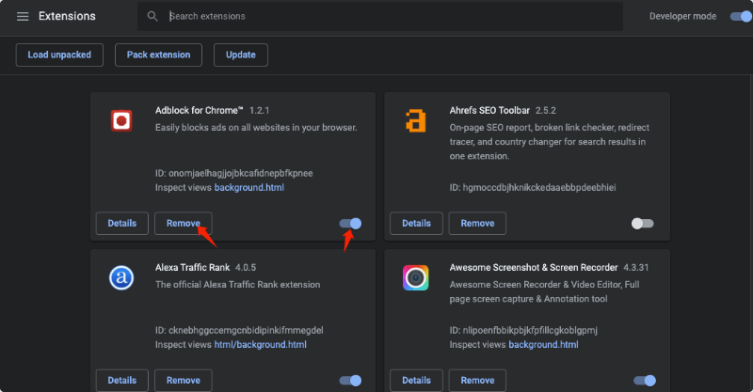Image resolution: width=753 pixels, height=392 pixels.
Task: Open Details for Alexa Traffic Rank
Action: 122,380
